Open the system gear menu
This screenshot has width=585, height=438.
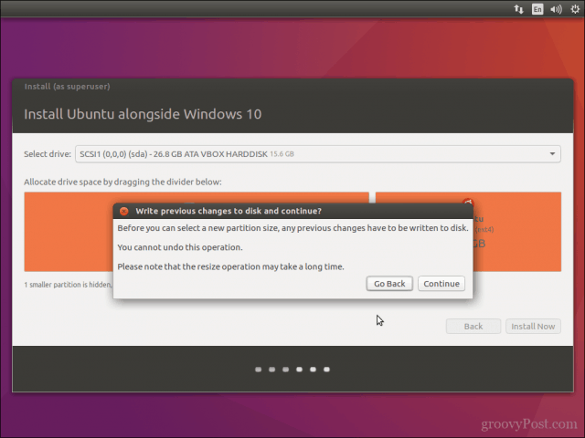click(x=575, y=9)
